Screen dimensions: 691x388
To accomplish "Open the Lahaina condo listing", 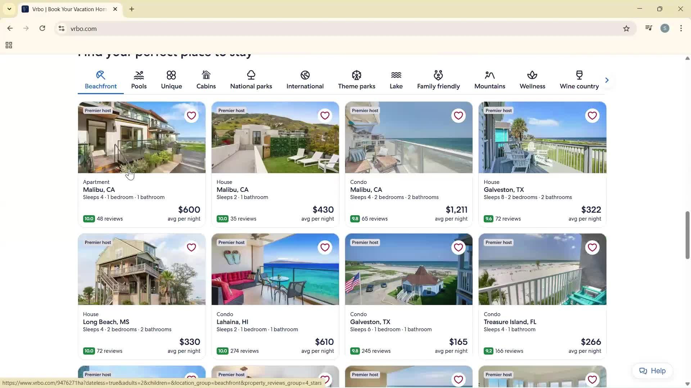I will [x=275, y=284].
